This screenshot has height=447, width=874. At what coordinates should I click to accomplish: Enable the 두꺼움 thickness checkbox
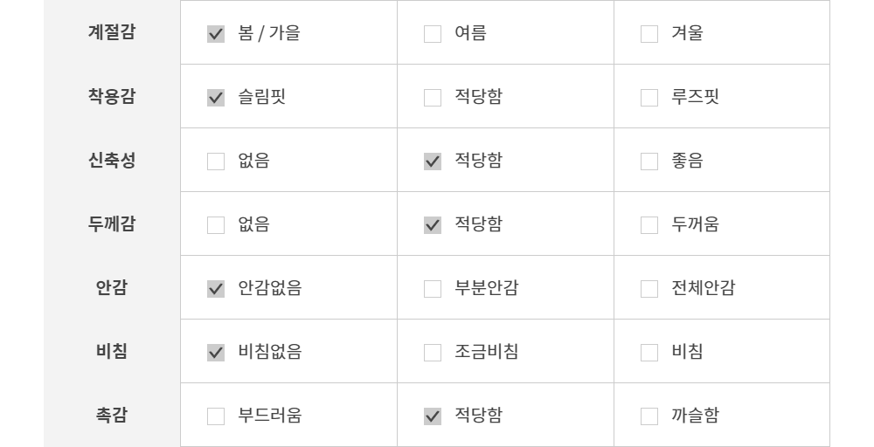(649, 225)
